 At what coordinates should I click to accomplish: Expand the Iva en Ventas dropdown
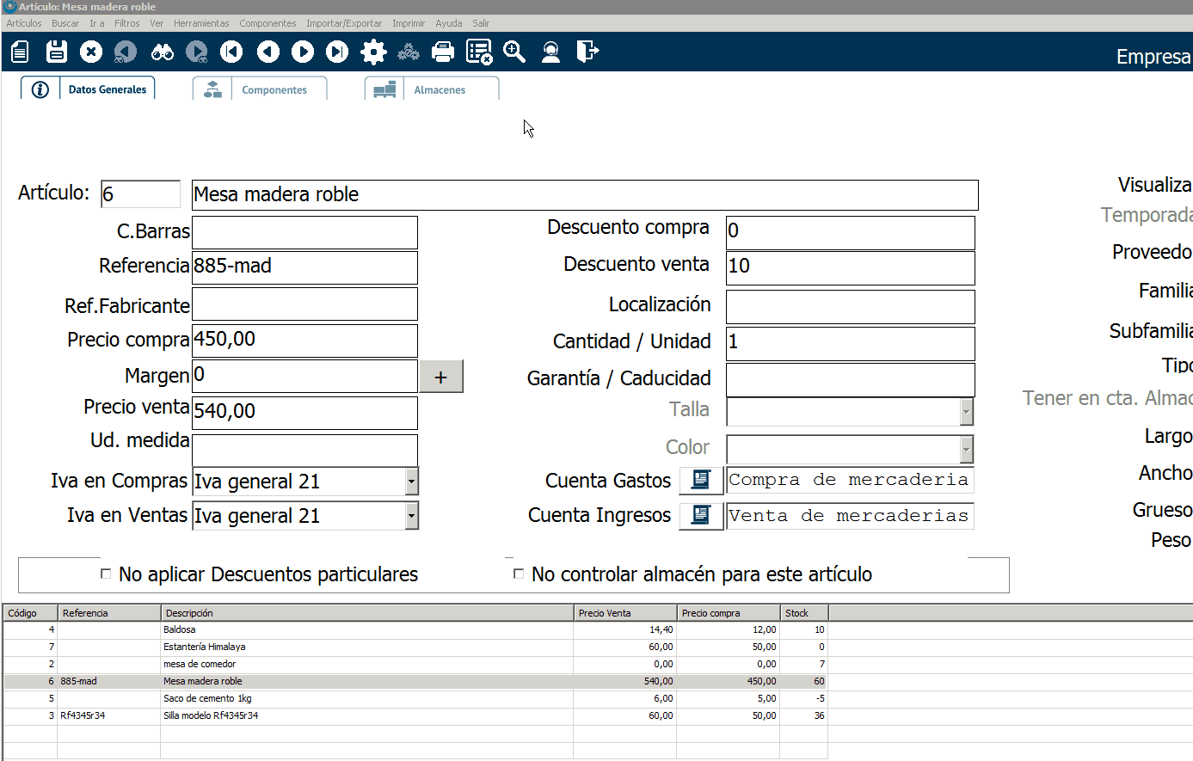coord(411,516)
